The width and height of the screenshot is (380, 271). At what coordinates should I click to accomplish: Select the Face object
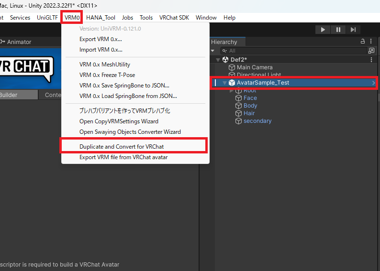click(x=250, y=98)
